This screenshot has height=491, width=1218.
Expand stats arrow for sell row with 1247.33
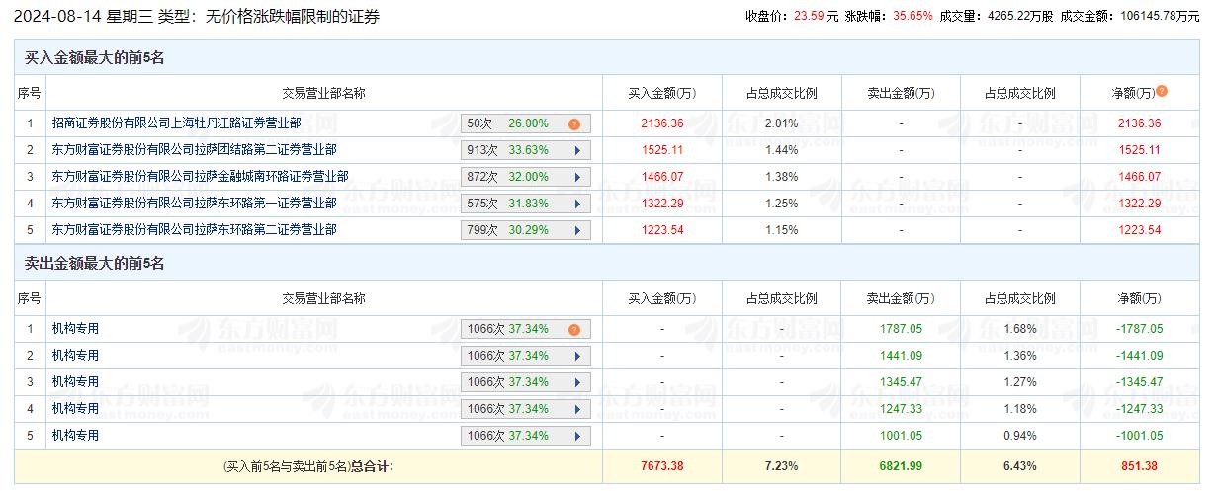point(576,409)
